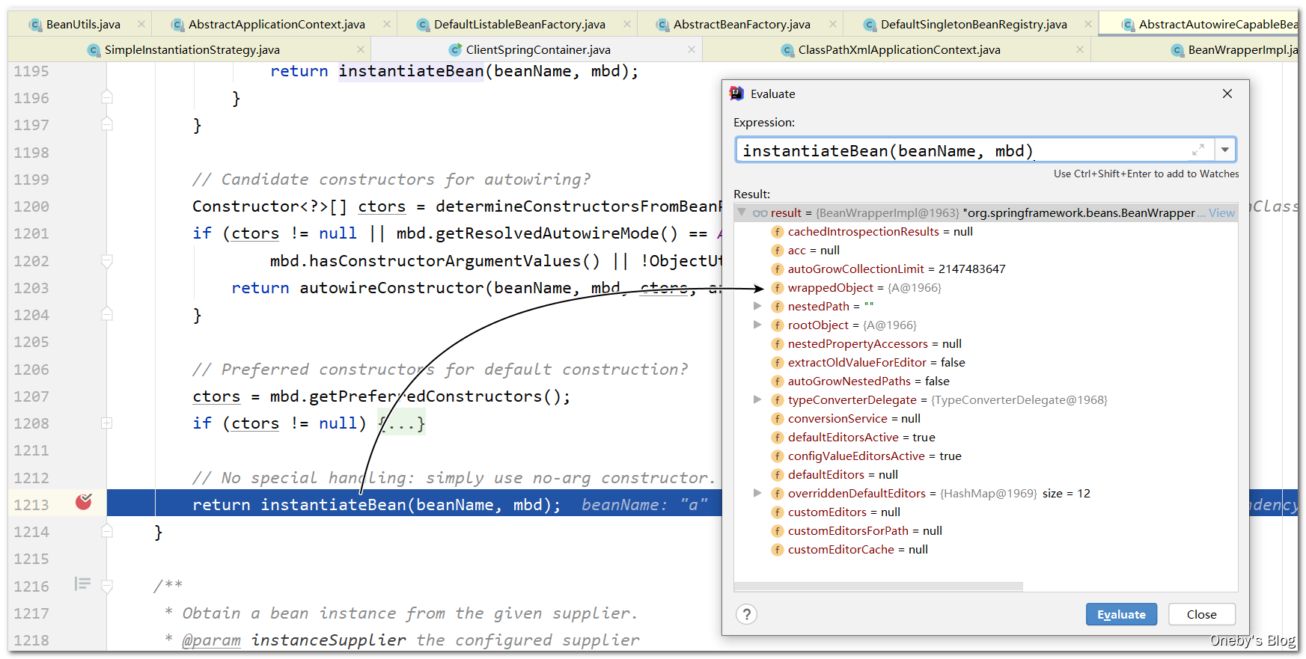1306x659 pixels.
Task: Expand the nestedPath field node
Action: coord(757,306)
